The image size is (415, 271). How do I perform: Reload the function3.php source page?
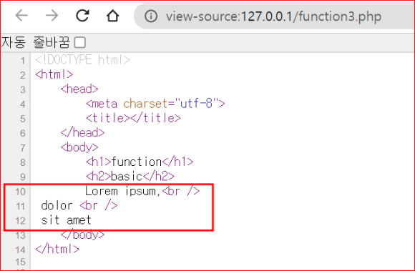click(x=82, y=16)
